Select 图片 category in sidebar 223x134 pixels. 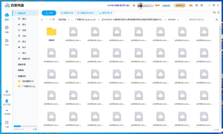pos(24,25)
